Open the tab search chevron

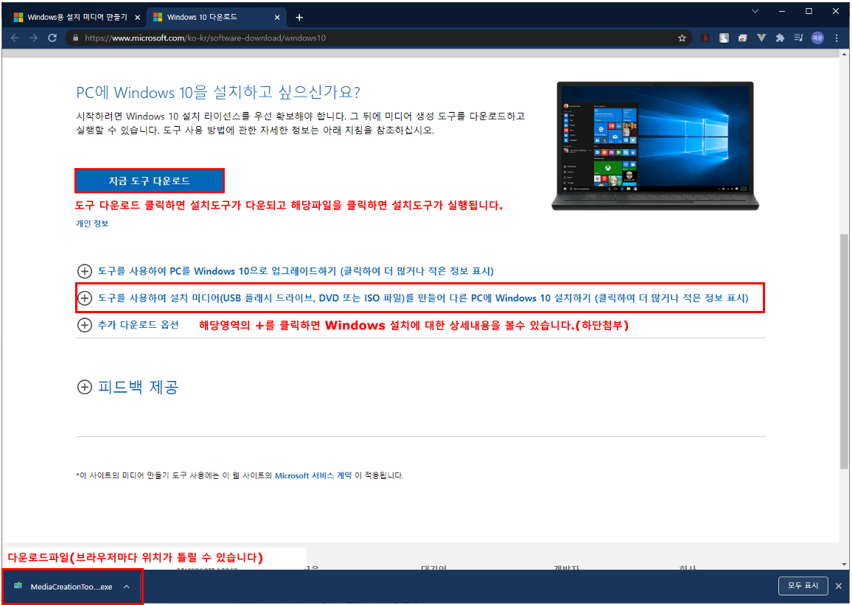tap(755, 11)
